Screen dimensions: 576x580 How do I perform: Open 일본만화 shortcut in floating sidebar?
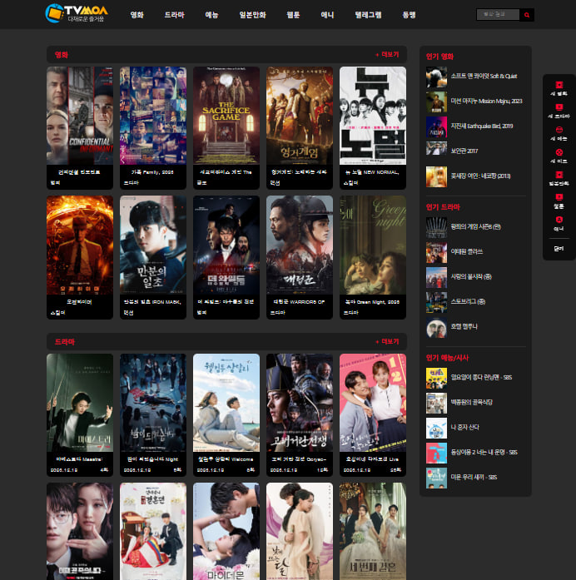(559, 179)
